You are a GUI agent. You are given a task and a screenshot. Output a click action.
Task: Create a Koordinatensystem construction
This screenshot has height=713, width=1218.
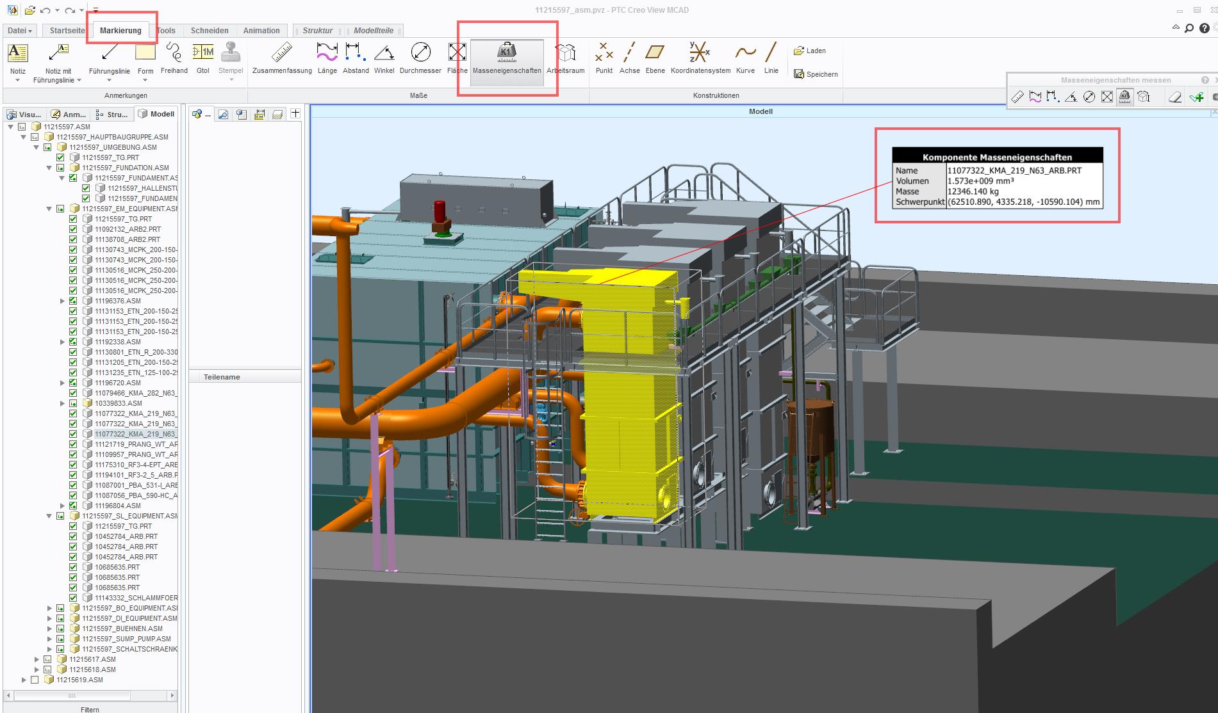pos(700,58)
